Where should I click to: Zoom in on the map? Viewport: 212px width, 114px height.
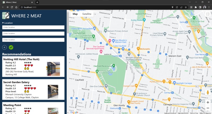208,102
